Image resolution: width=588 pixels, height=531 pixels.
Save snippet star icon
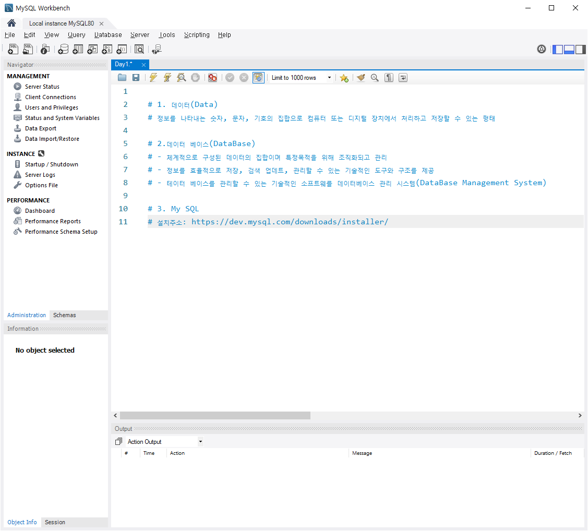(x=344, y=78)
